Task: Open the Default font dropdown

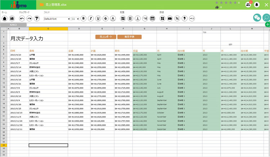Action: click(57, 19)
